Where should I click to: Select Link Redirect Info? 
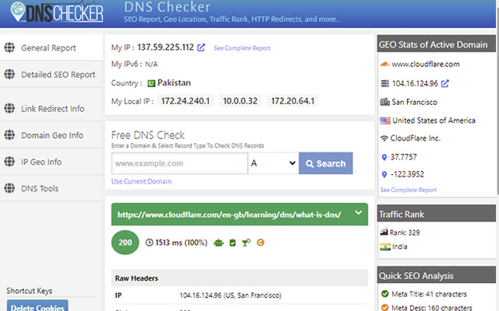tap(52, 109)
